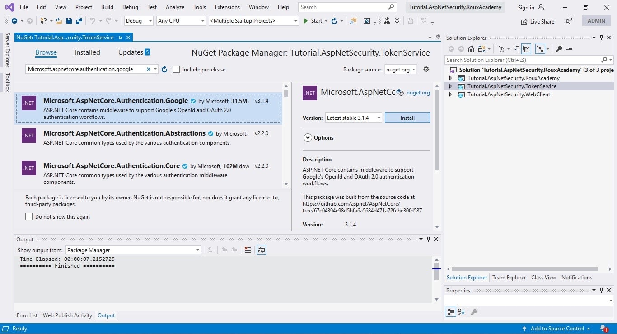Enable the Include prerelease checkbox
The width and height of the screenshot is (617, 334).
(176, 69)
